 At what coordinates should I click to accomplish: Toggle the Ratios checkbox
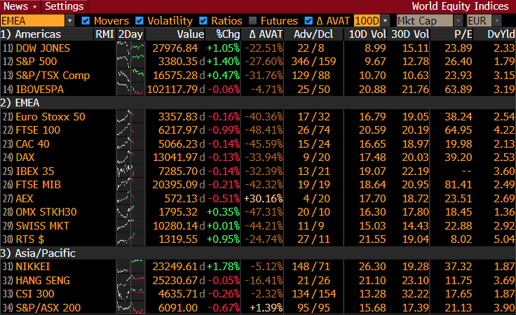point(203,21)
